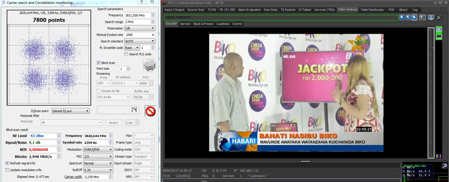Enable Stream to file checkbox
The image size is (449, 182).
point(99,91)
